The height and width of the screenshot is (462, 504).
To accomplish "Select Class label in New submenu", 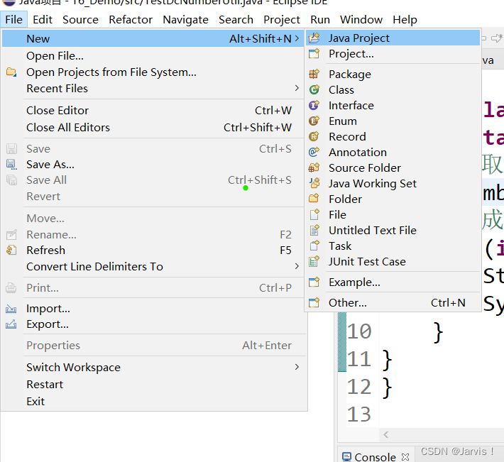I will pos(341,90).
